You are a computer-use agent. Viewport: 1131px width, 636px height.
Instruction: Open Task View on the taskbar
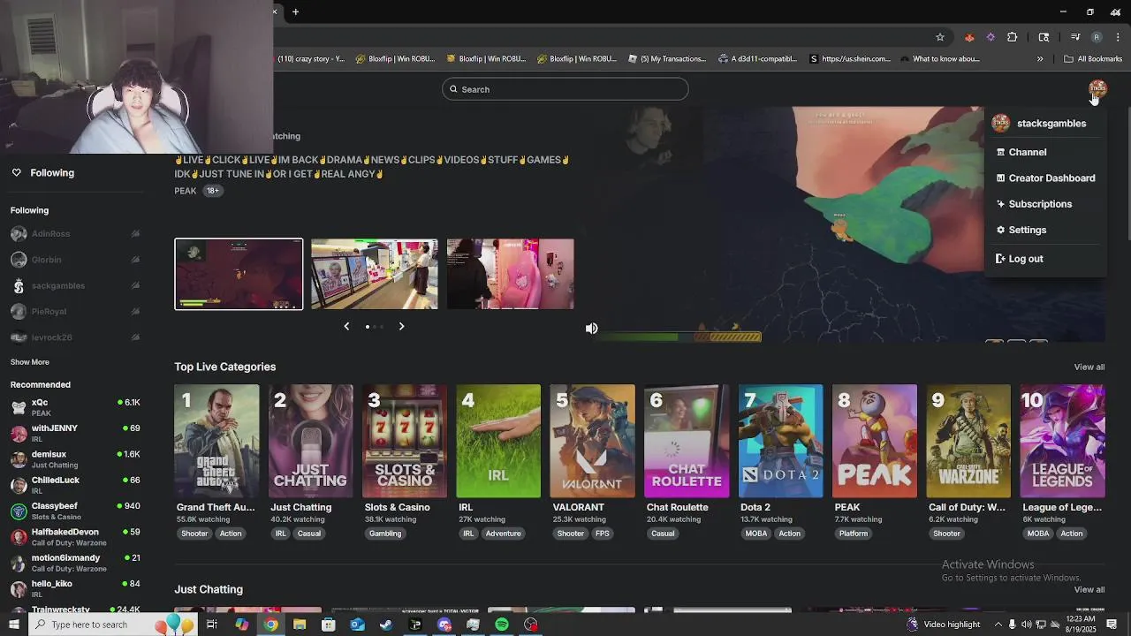click(212, 625)
